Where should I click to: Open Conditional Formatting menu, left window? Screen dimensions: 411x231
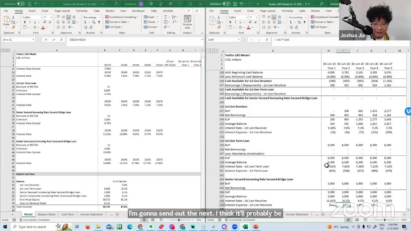[121, 17]
